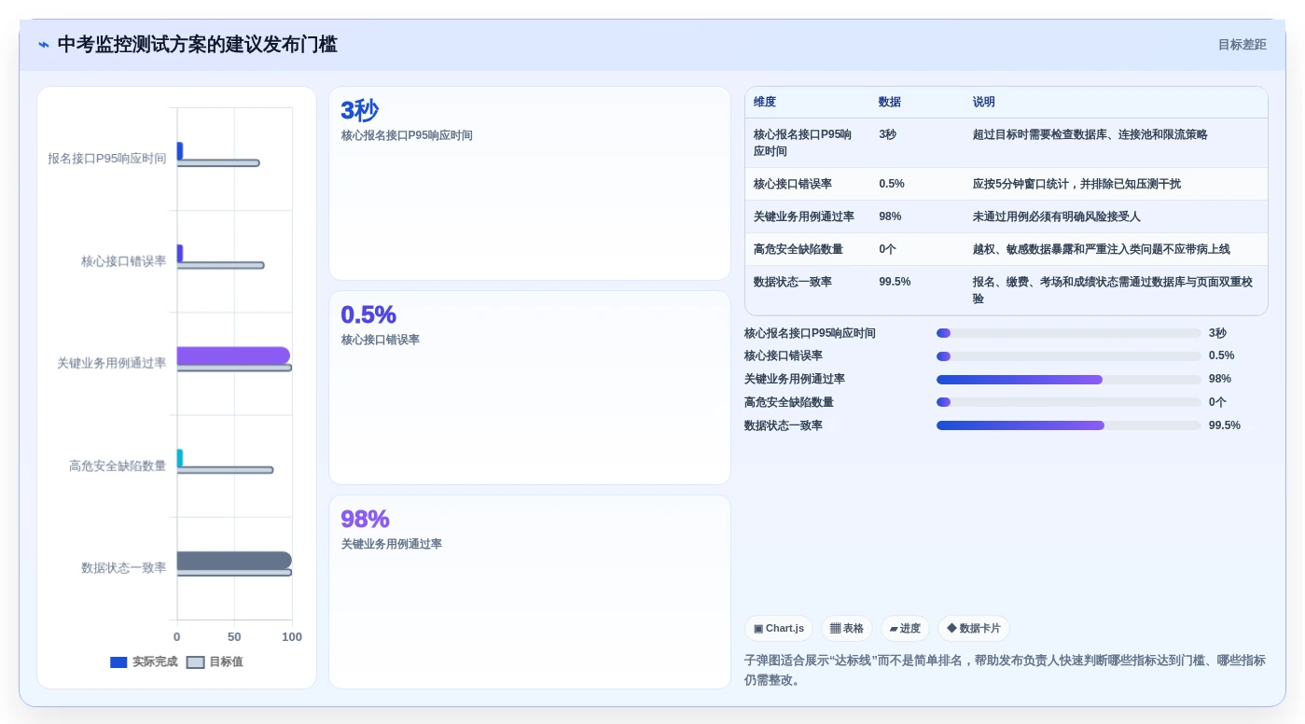Click the 关键业务用例通过率 card caption
Viewport: 1305px width, 724px height.
[x=392, y=544]
